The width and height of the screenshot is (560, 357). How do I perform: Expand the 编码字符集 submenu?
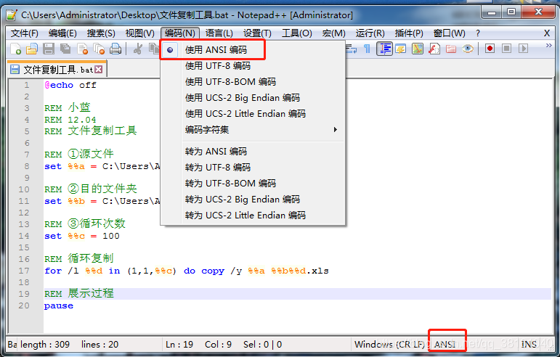(x=253, y=129)
